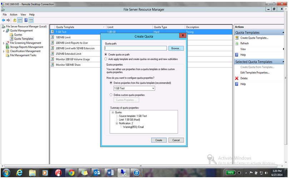Click Help icon under Quota Templates actions
Image resolution: width=289 pixels, height=179 pixels.
[x=237, y=55]
